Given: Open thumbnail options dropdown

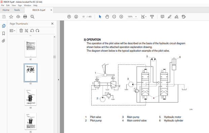Looking at the screenshot, I should (12, 31).
